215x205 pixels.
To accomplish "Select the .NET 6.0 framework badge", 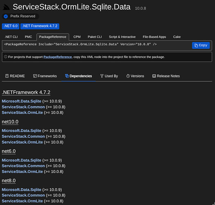I will click(x=11, y=26).
